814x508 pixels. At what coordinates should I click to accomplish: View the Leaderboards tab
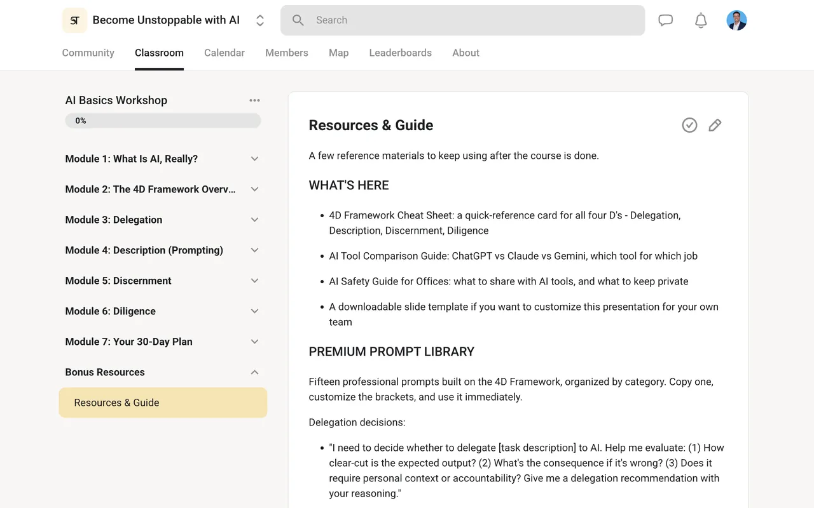point(401,53)
